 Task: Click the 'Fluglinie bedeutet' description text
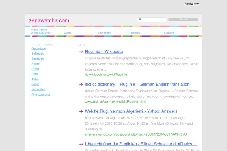pyautogui.click(x=141, y=64)
